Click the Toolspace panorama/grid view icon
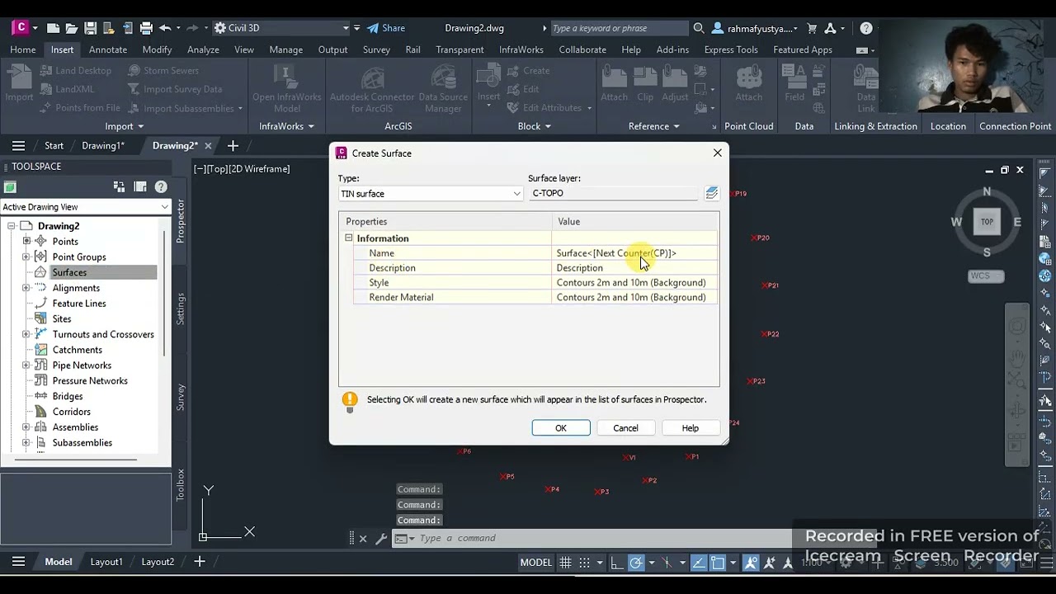1056x594 pixels. 140,187
